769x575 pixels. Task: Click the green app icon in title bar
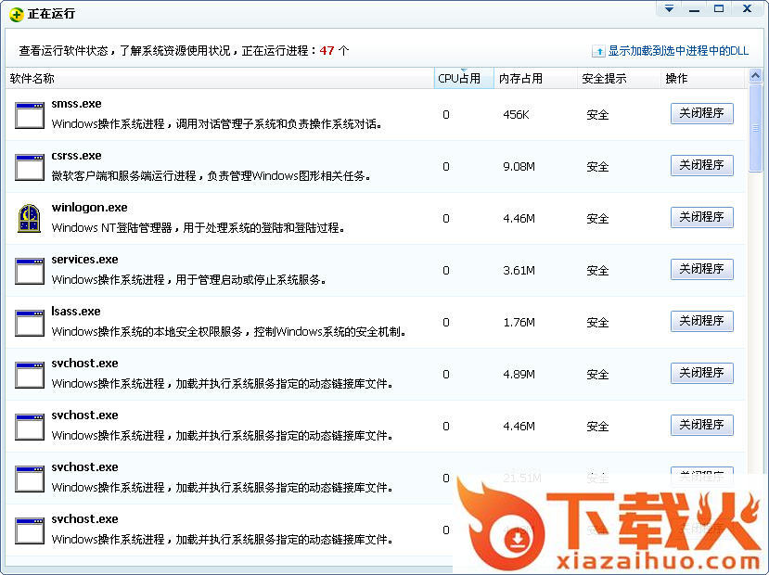(16, 14)
